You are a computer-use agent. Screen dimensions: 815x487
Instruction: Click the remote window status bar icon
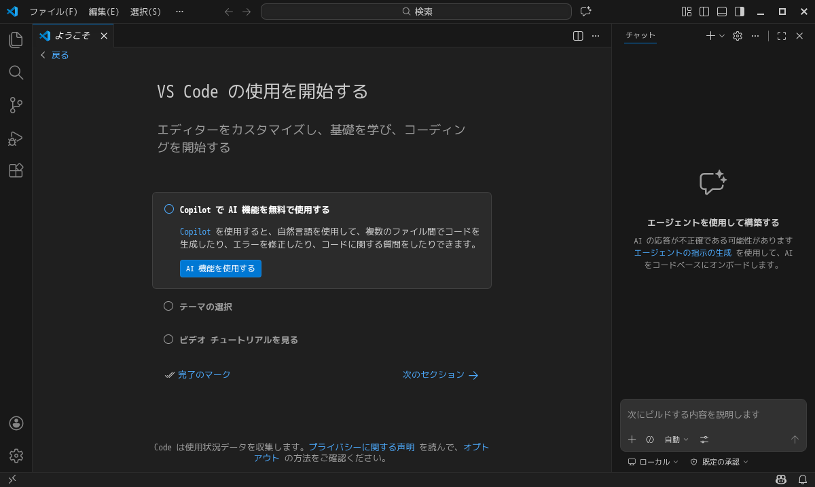click(x=12, y=480)
